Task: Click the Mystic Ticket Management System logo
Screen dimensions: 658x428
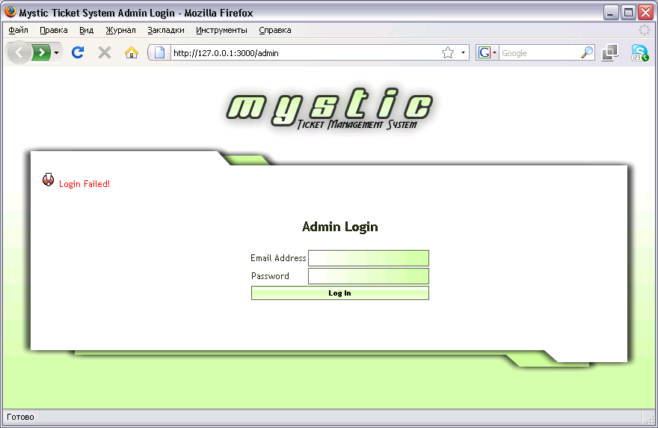Action: (330, 108)
